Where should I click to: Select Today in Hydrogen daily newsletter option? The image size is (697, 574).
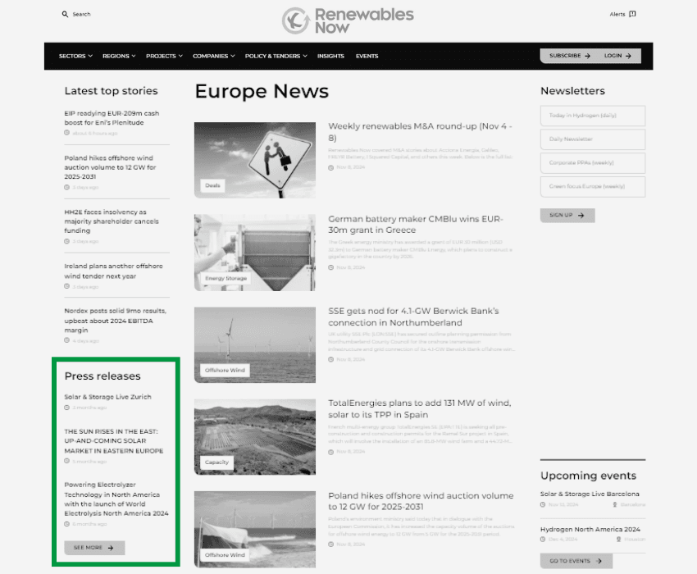(593, 116)
